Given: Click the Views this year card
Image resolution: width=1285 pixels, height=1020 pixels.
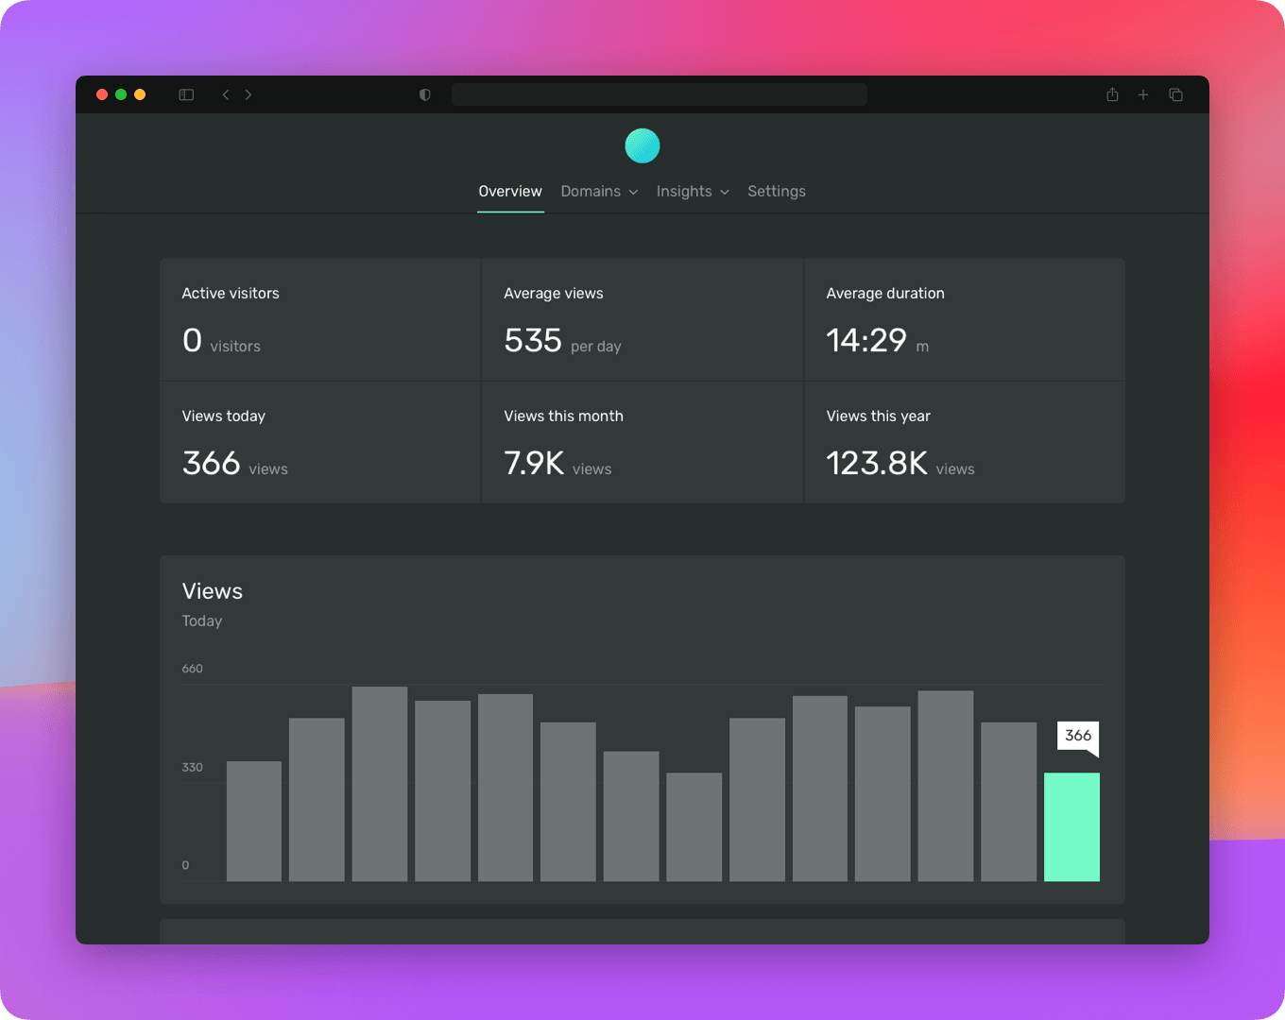Looking at the screenshot, I should coord(964,442).
